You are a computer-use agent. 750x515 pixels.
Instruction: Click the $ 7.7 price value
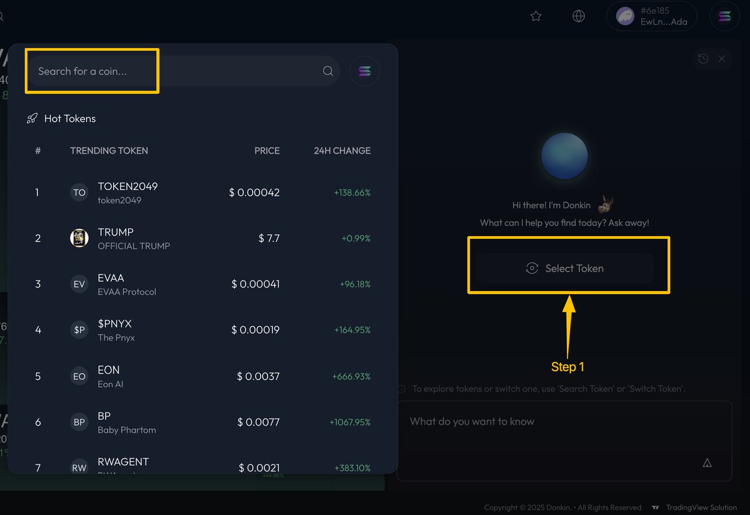point(269,238)
